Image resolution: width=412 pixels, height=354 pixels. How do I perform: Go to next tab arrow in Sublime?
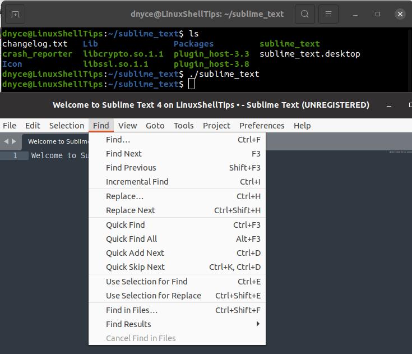click(14, 141)
